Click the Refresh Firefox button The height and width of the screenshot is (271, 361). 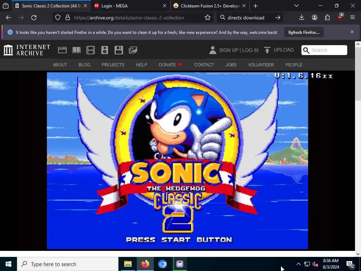pos(304,32)
